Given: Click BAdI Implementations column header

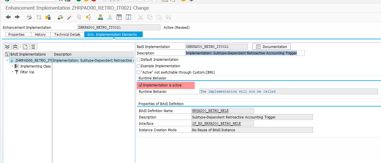Looking at the screenshot, I should [28, 54].
